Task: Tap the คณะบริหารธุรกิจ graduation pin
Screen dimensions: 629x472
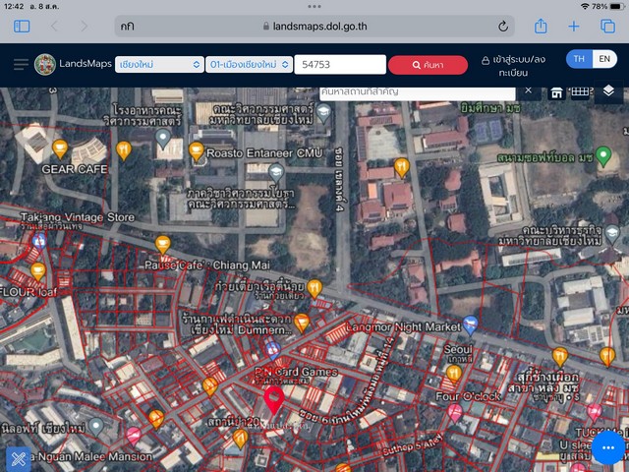Action: click(612, 234)
